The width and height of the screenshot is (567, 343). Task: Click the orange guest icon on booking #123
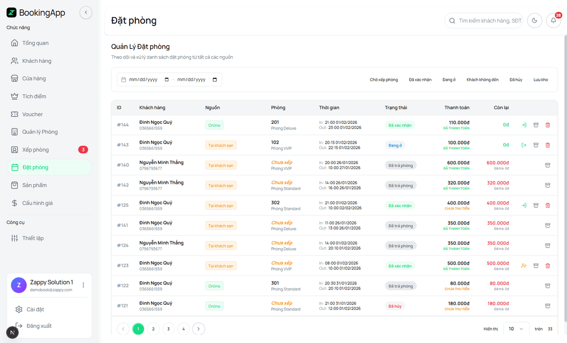(x=524, y=266)
